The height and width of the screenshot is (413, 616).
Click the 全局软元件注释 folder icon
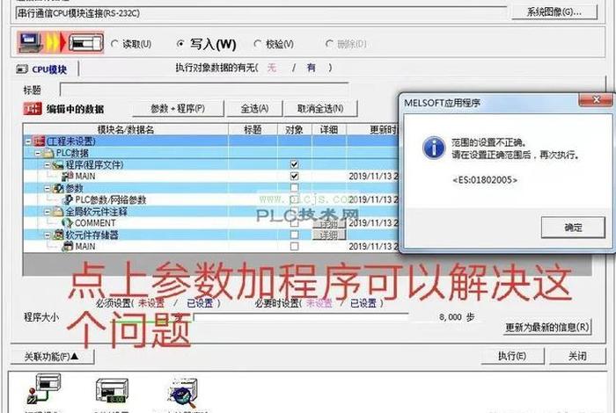click(x=58, y=212)
